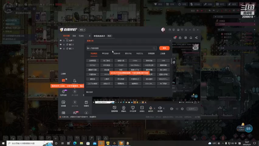259x146 pixels.
Task: Click the padlock icon beside the gift box
Action: pyautogui.click(x=180, y=38)
